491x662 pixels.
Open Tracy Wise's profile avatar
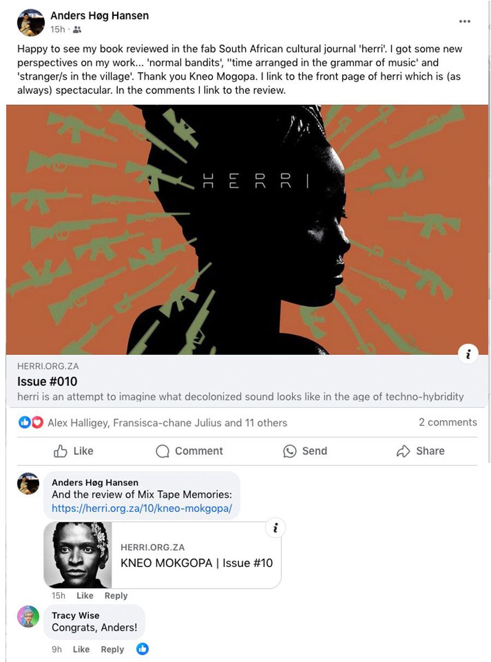pyautogui.click(x=28, y=616)
